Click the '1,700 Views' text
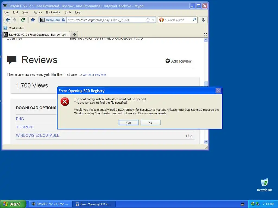This screenshot has height=208, width=278. point(32,85)
